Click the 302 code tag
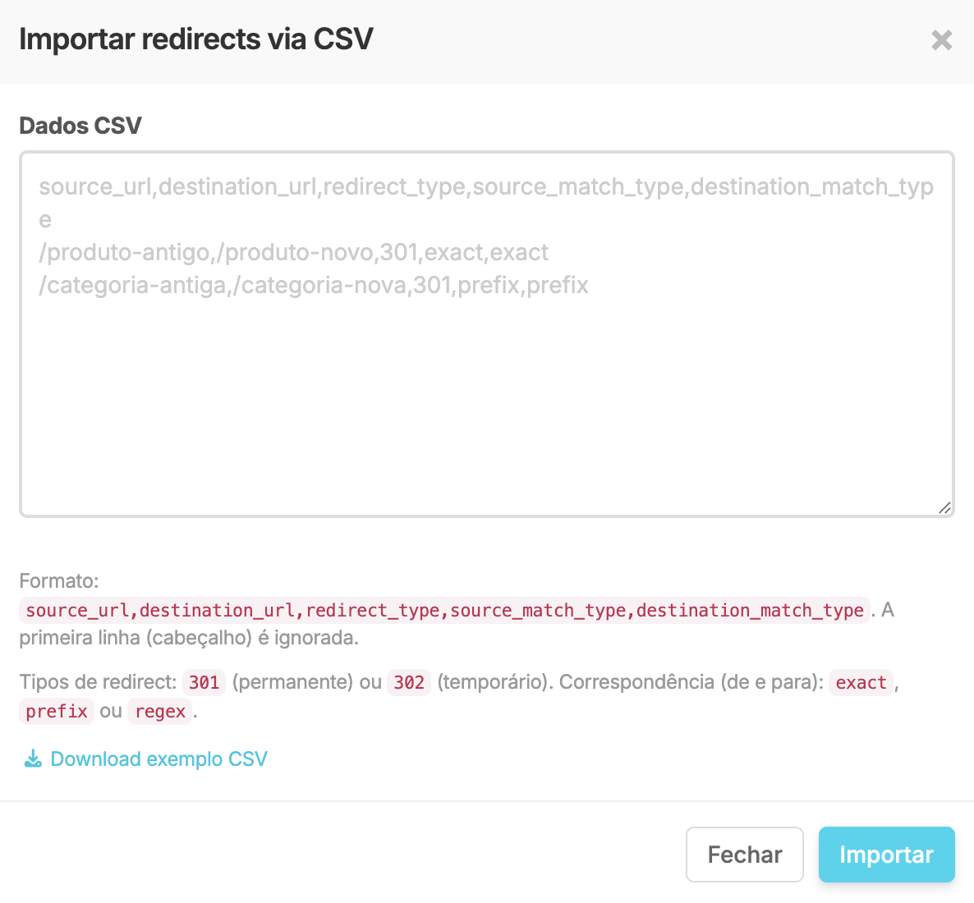 pos(409,682)
